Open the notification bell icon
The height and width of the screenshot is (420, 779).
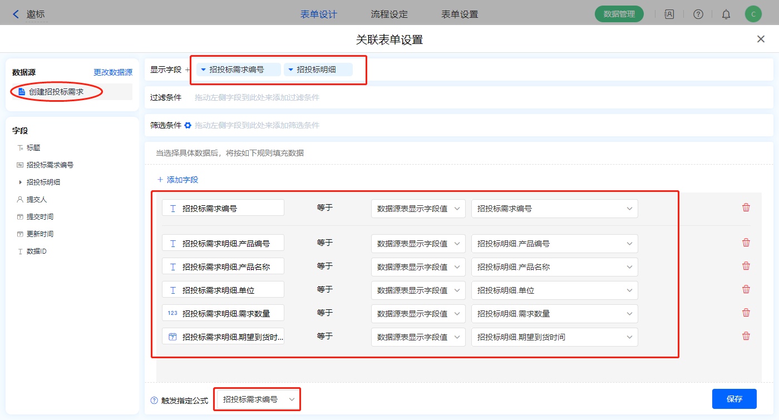(x=726, y=14)
